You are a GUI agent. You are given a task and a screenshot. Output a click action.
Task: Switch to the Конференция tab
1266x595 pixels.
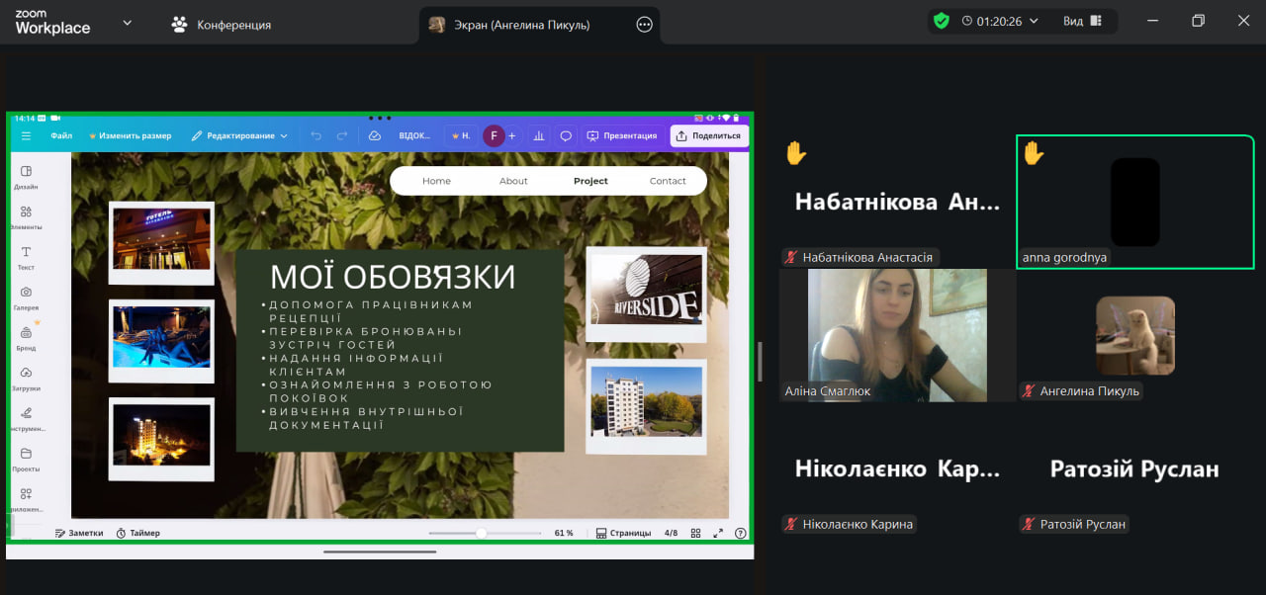pos(222,25)
